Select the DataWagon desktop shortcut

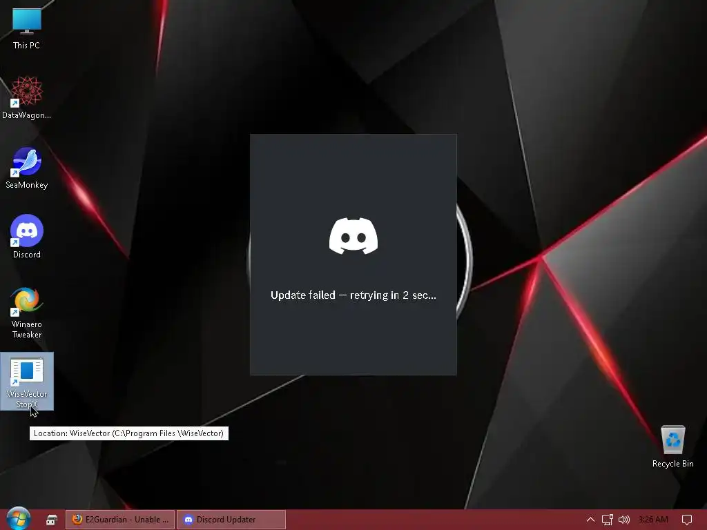(x=27, y=97)
